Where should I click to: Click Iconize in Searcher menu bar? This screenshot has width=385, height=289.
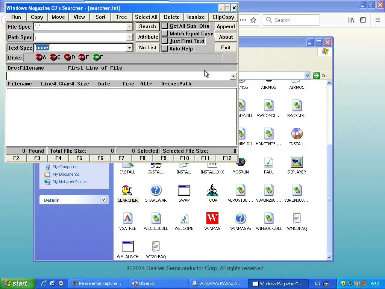click(196, 17)
